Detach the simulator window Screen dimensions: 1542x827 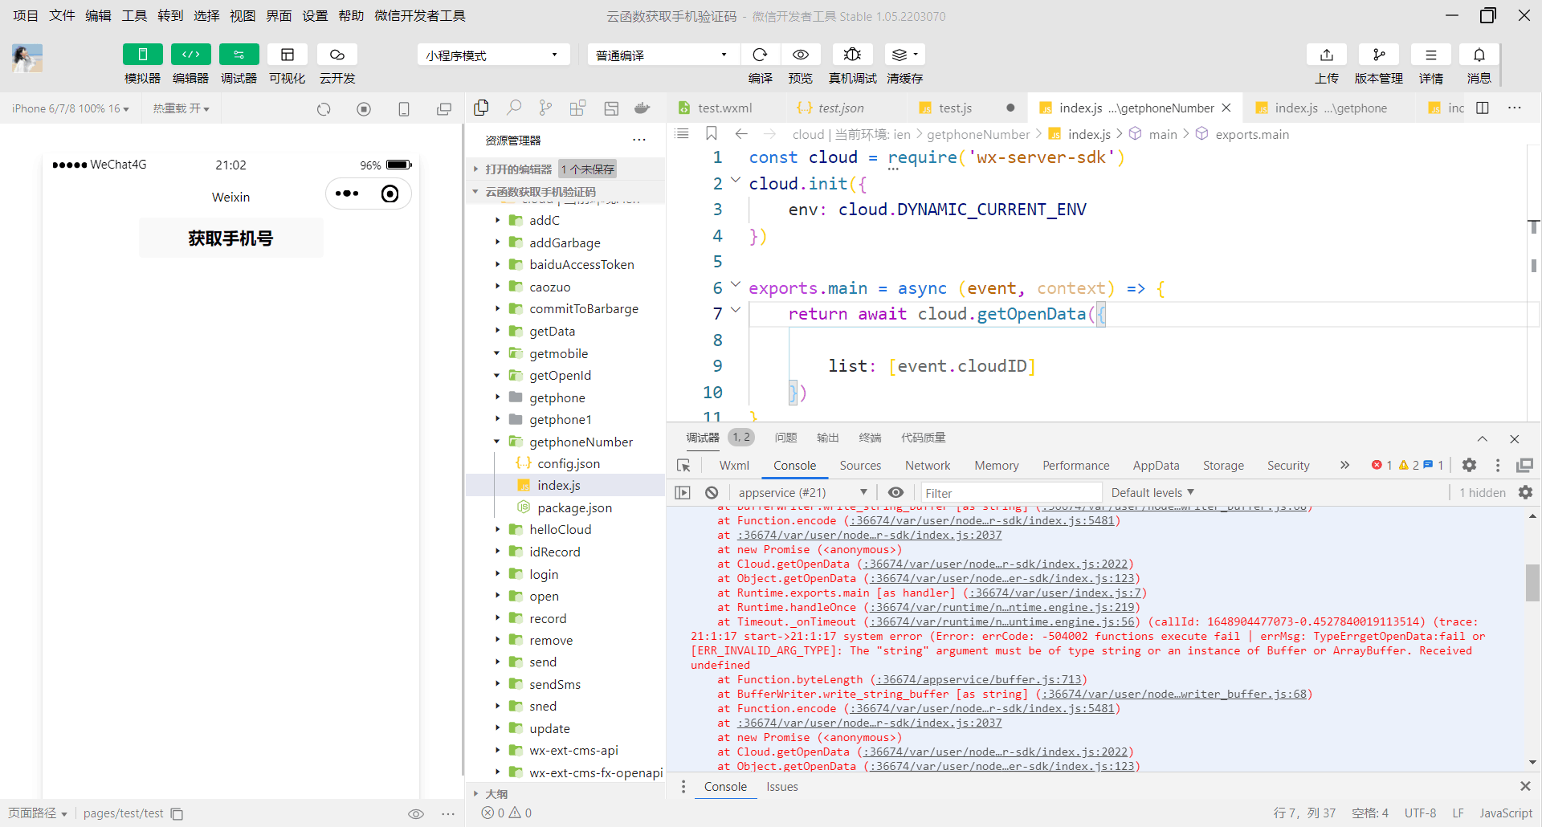click(444, 109)
